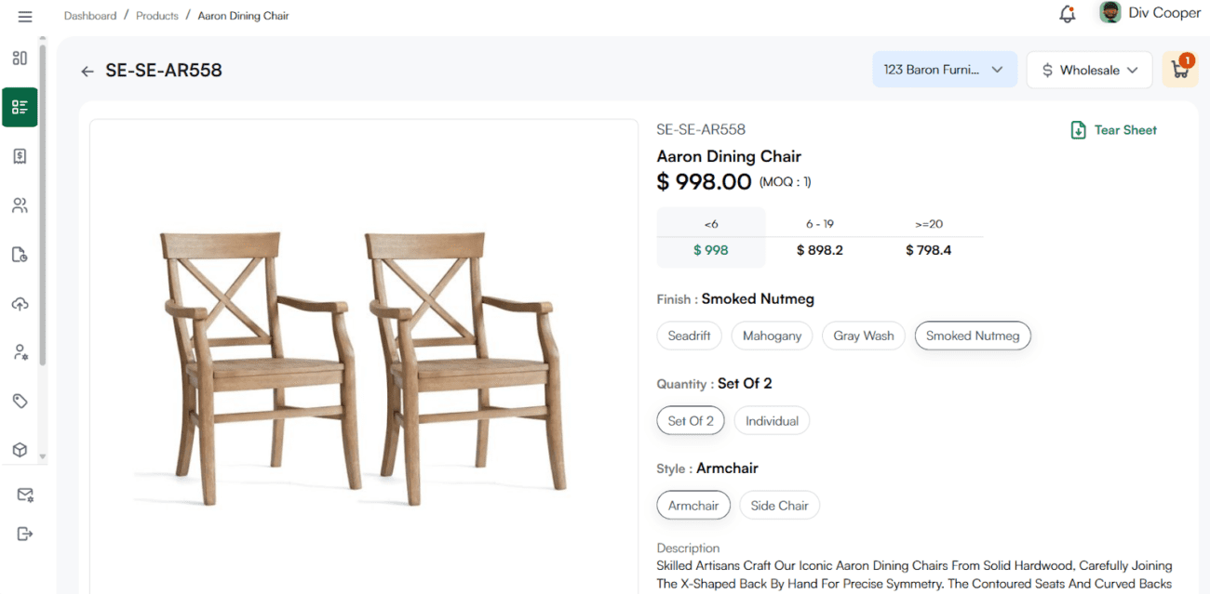Choose the Individual quantity option
Viewport: 1210px width, 594px height.
click(772, 421)
